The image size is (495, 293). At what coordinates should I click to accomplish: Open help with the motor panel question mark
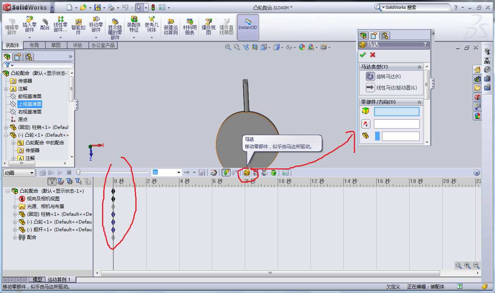point(425,45)
